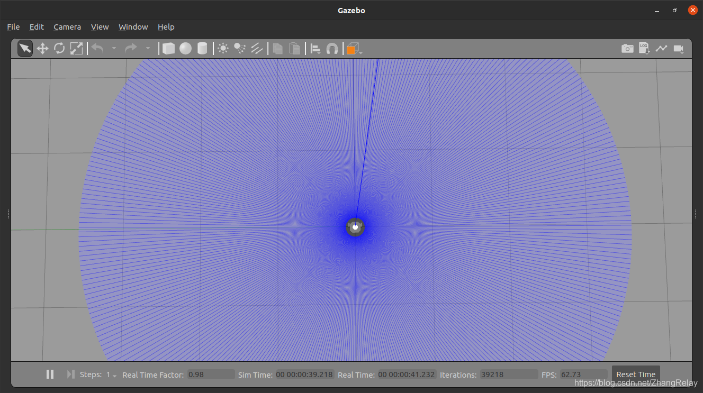Click the paste icon
The image size is (703, 393).
295,49
